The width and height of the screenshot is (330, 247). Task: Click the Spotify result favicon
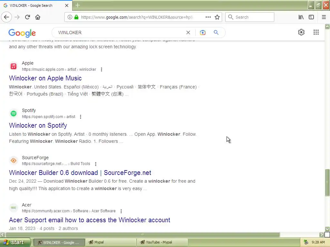(14, 114)
